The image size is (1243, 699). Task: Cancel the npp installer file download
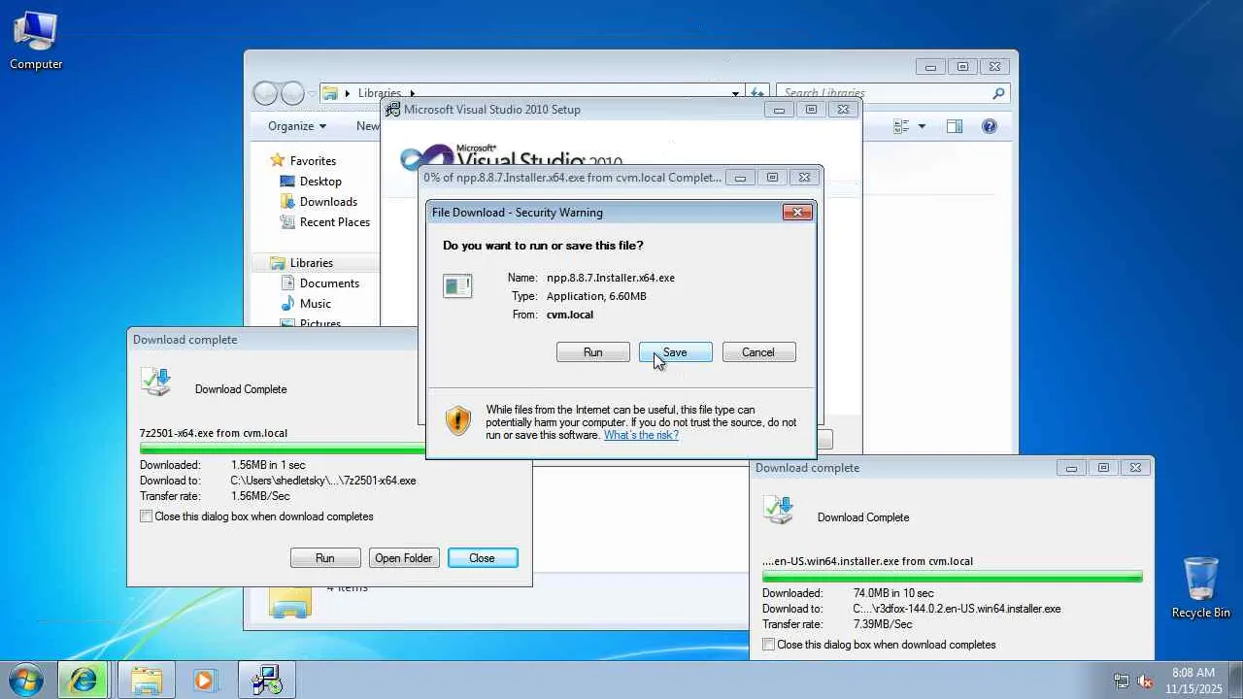758,352
